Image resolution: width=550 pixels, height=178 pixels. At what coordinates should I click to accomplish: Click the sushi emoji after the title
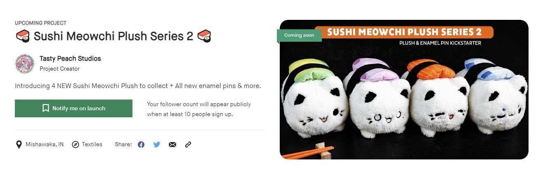pos(204,36)
